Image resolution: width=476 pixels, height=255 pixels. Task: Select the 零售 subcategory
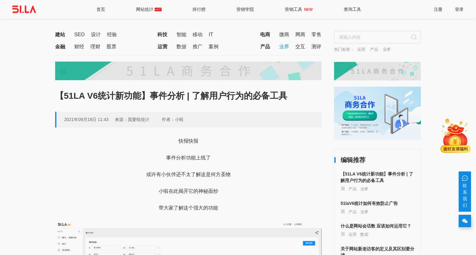click(x=316, y=34)
